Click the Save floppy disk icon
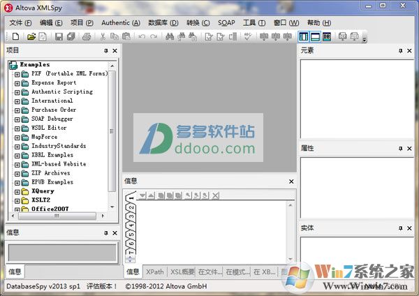Screen dimensions: 419x296 (59, 36)
